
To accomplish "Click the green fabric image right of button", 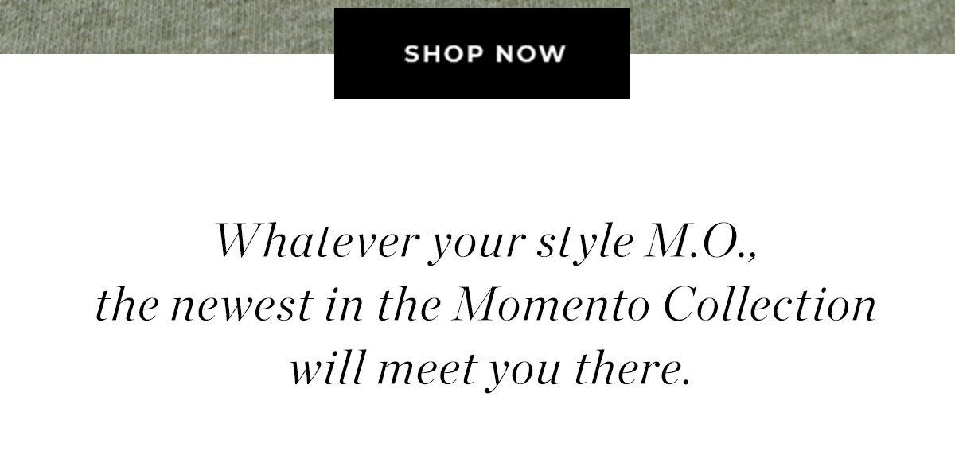I will [x=793, y=26].
